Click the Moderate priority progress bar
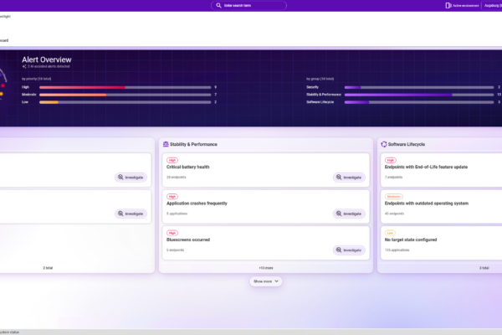Viewport: 502px width, 335px height. pos(125,95)
